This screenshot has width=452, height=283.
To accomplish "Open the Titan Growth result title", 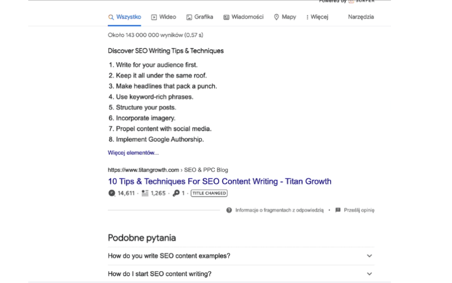I will click(220, 181).
